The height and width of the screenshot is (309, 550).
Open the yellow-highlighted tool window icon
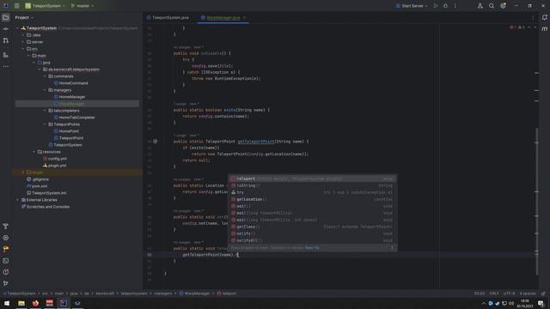tap(6, 249)
